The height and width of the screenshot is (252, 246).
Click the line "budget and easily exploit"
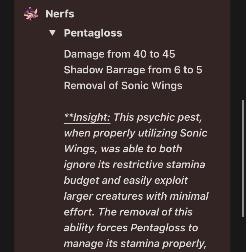(x=126, y=180)
